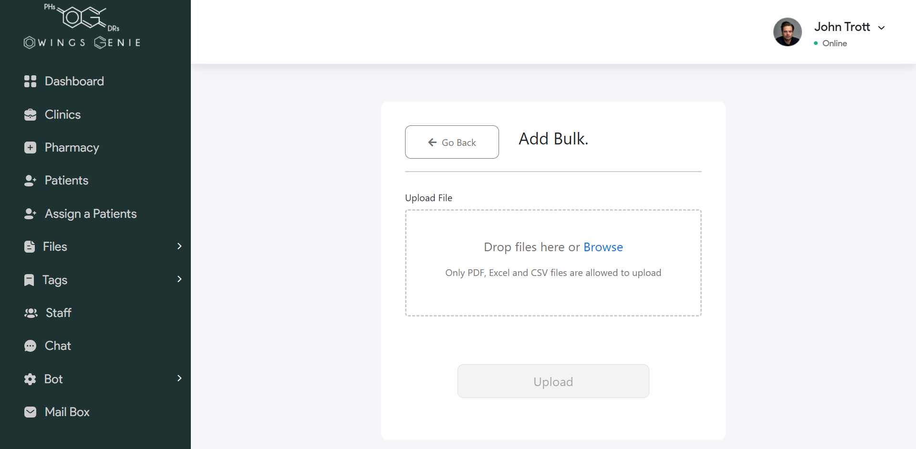Select the Files menu item

pos(55,247)
